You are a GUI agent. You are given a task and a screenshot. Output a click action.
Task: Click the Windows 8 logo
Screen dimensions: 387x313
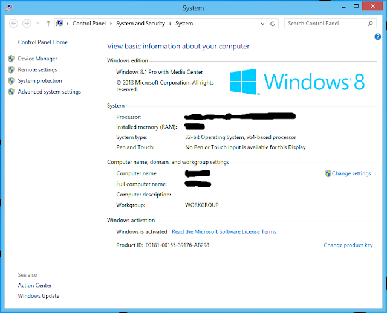(297, 82)
